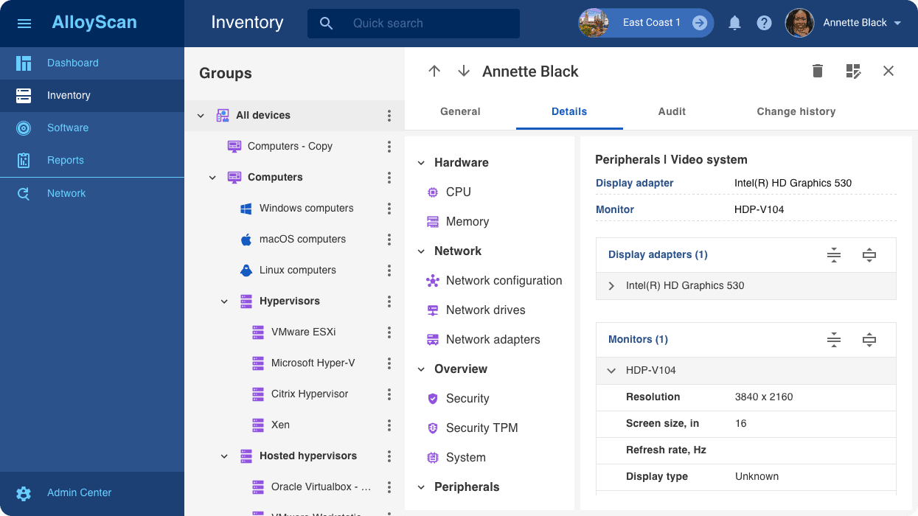The width and height of the screenshot is (918, 516).
Task: Collapse the Hypervisors group
Action: (x=225, y=301)
